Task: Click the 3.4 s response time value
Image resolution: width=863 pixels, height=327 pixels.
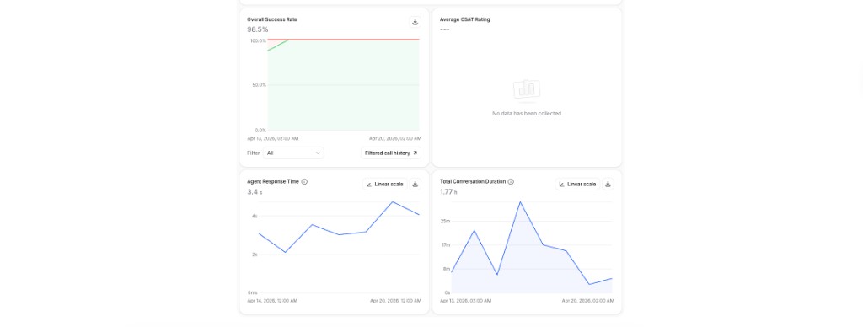Action: point(255,192)
